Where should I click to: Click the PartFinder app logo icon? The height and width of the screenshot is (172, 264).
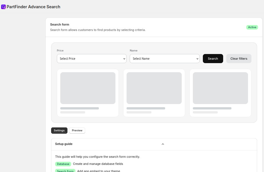click(3, 7)
